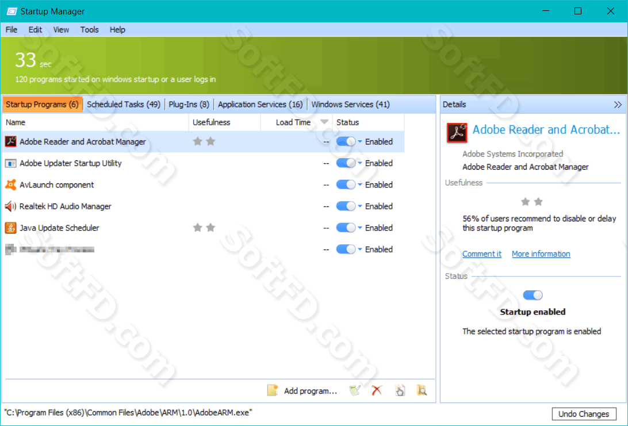Expand status dropdown for Java Update Scheduler

tap(359, 228)
